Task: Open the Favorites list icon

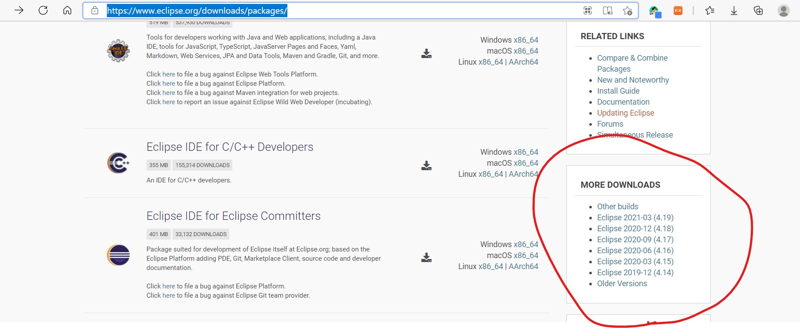Action: point(710,11)
